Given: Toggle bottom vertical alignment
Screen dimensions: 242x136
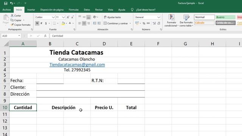Looking at the screenshot, I should click(88, 17).
